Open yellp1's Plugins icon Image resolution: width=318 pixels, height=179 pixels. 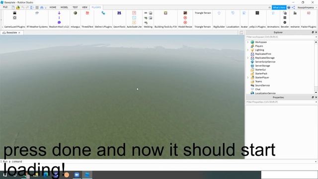(x=257, y=13)
